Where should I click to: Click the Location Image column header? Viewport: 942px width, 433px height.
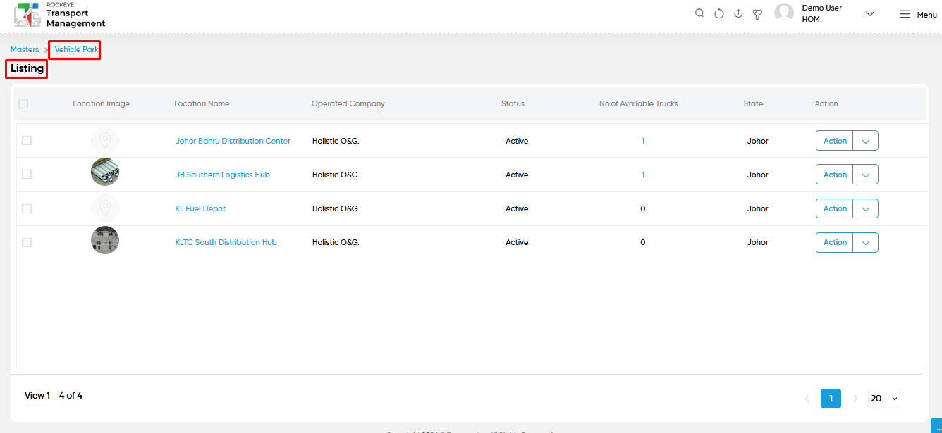(102, 103)
